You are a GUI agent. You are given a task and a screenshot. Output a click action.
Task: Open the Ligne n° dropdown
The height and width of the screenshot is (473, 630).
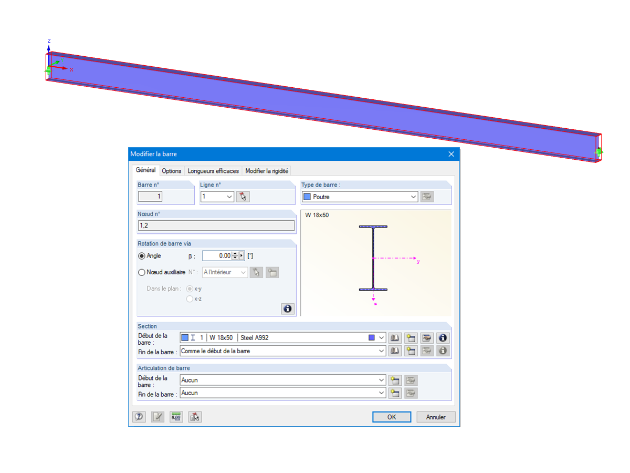pyautogui.click(x=229, y=197)
